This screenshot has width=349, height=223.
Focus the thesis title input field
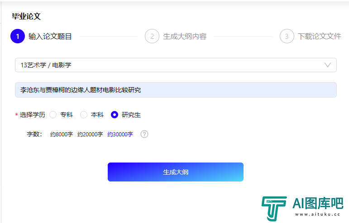[x=176, y=90]
